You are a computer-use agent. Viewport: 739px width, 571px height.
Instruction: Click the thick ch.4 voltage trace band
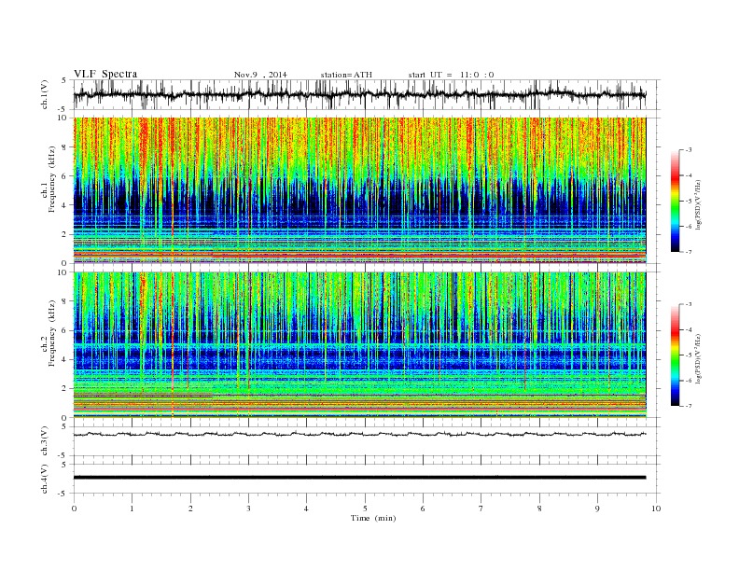[359, 478]
